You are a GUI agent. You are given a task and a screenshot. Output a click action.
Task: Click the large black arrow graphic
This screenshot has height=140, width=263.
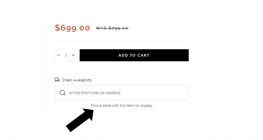pyautogui.click(x=80, y=120)
